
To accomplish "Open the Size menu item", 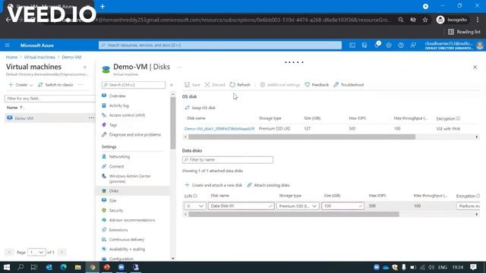I will click(112, 200).
